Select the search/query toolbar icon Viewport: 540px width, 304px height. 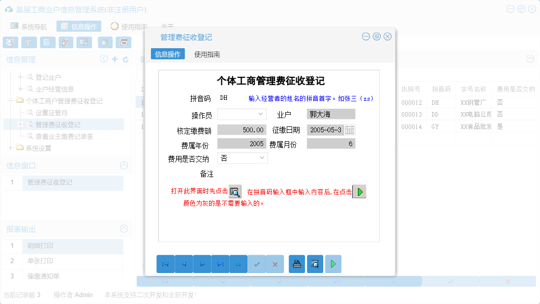(10, 42)
